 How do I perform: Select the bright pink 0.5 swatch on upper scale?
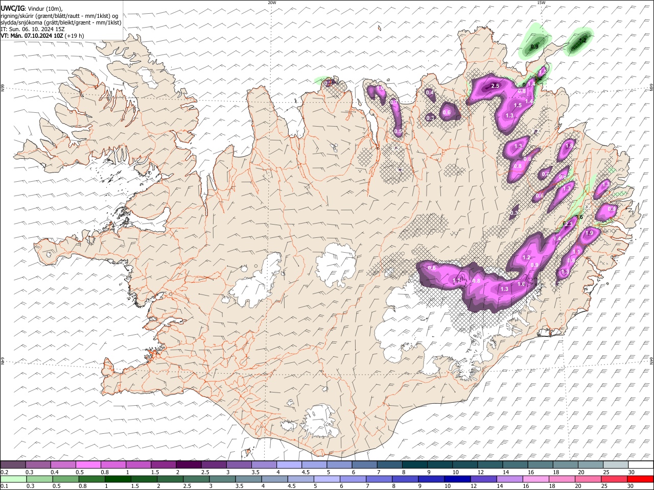point(88,464)
